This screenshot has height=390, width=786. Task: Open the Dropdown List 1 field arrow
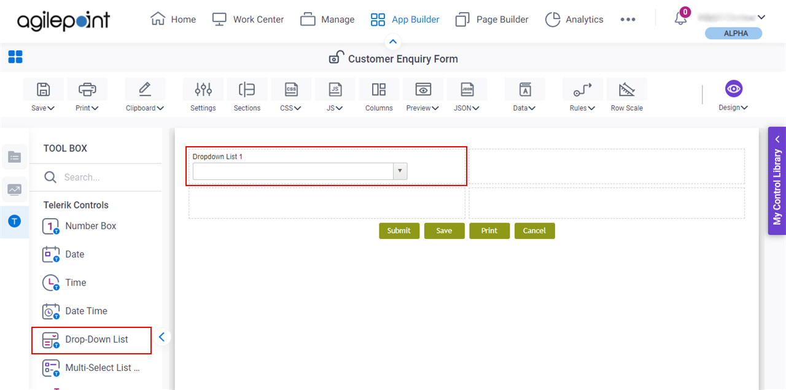tap(400, 171)
